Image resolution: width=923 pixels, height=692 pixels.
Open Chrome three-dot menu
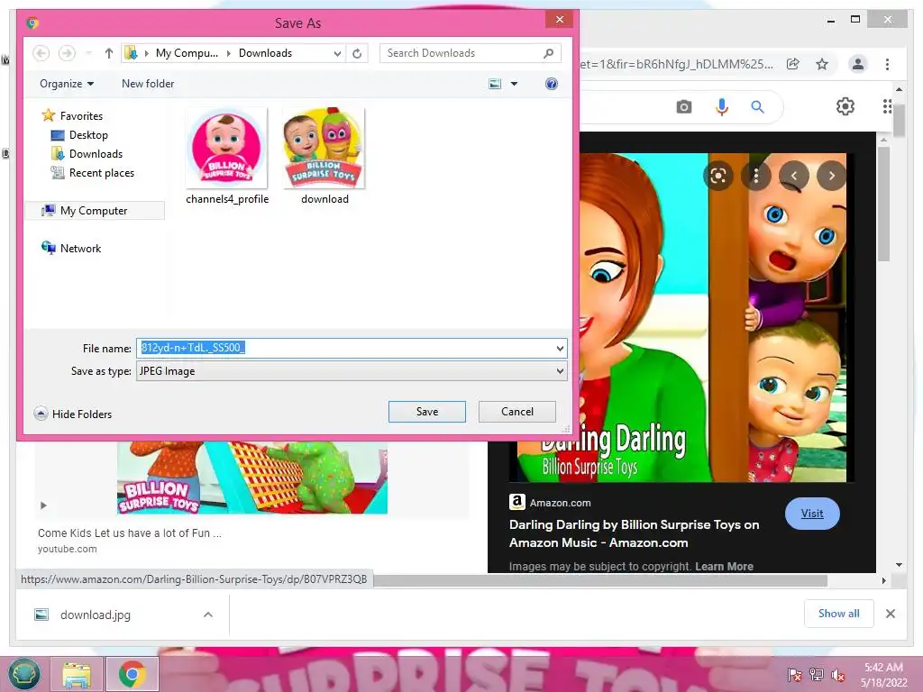tap(887, 64)
